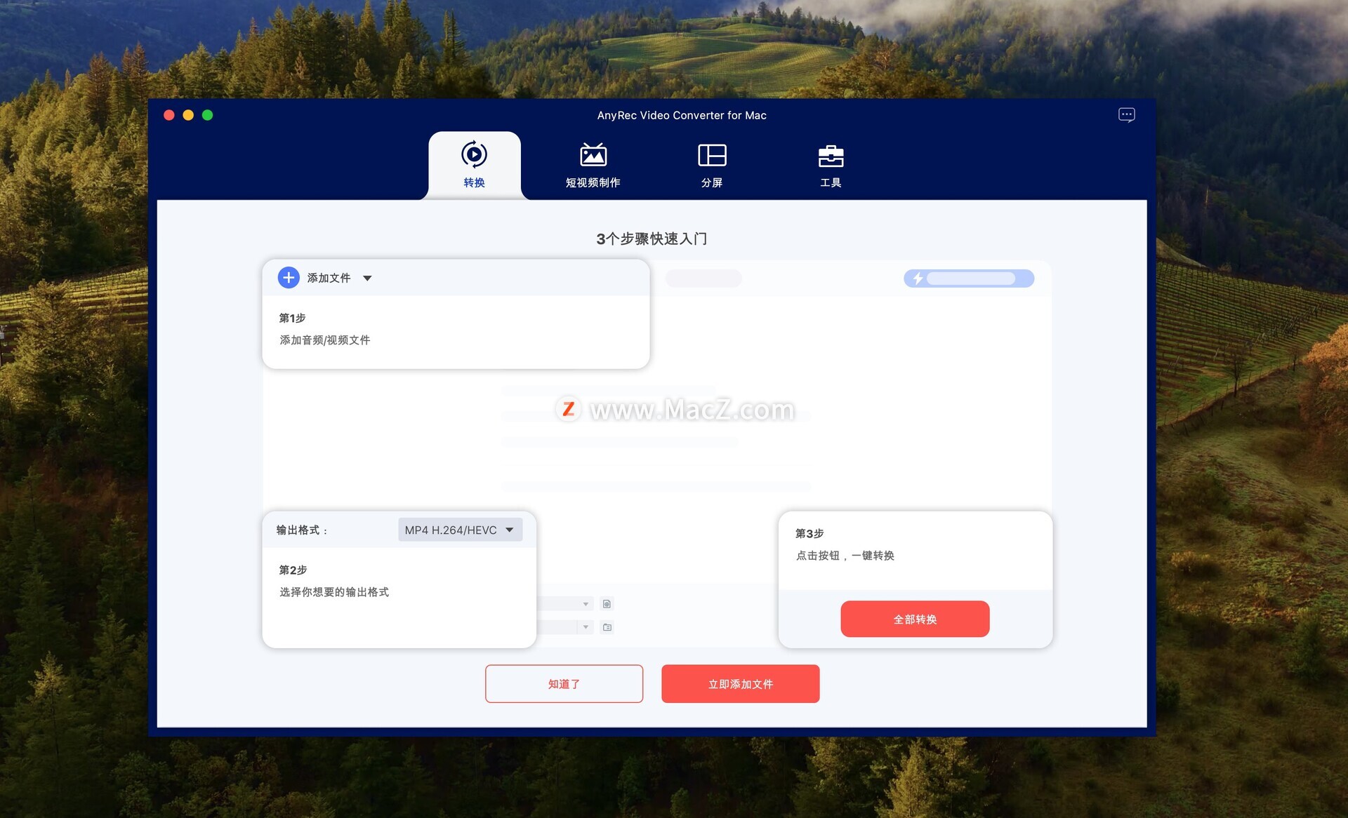
Task: Open the MP4 H.264/HEVC format dropdown
Action: click(x=460, y=530)
